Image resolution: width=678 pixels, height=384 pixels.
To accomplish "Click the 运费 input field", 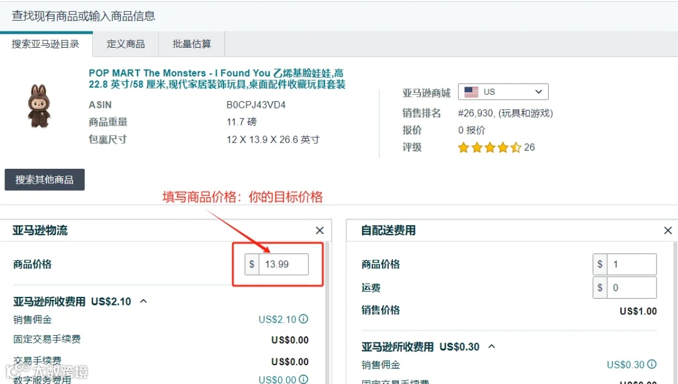I will pos(632,287).
